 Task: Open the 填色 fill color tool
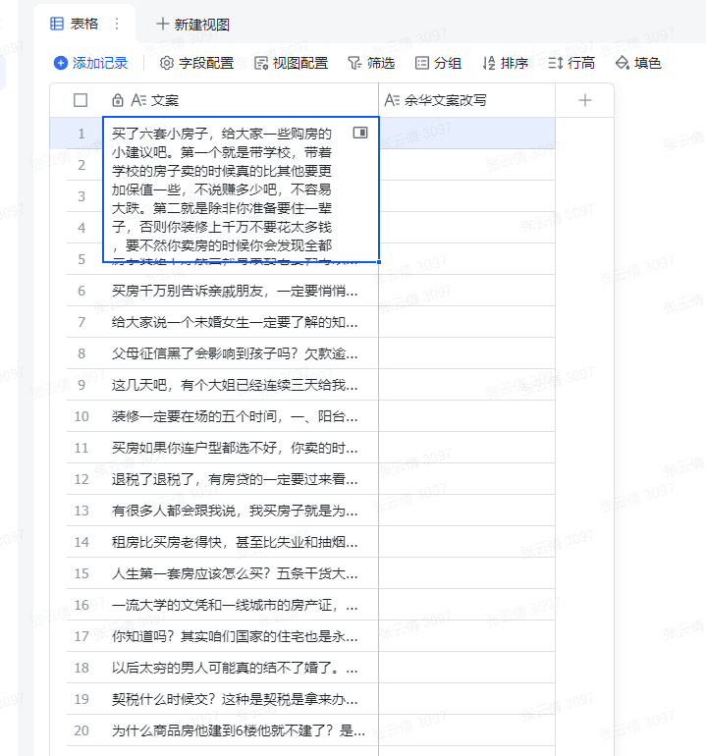638,63
